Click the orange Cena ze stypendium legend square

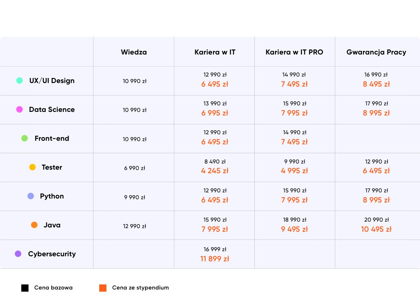point(103,288)
